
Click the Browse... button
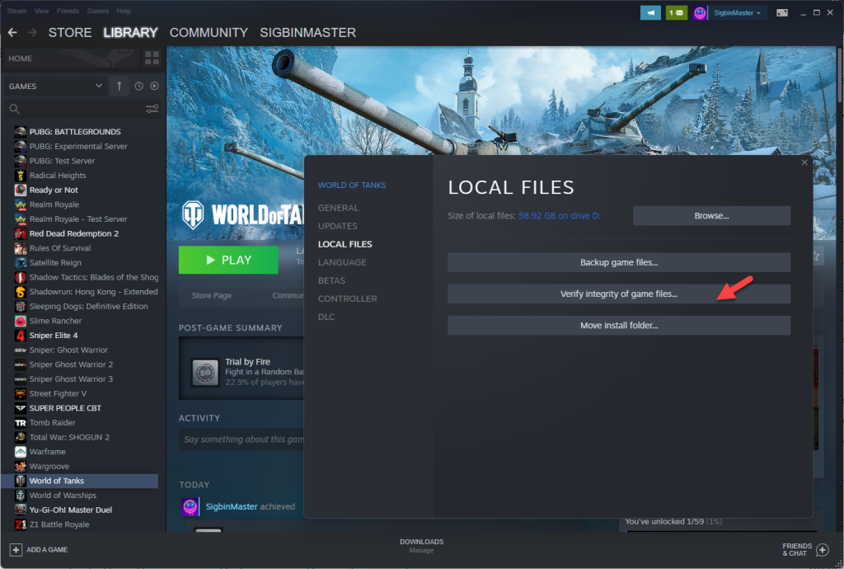point(711,216)
